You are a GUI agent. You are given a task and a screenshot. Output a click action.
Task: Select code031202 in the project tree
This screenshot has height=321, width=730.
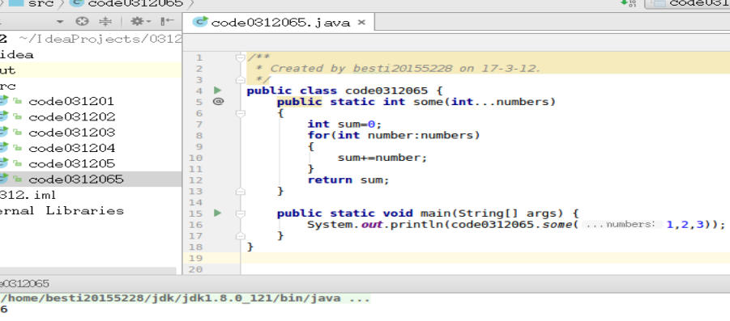(x=71, y=116)
